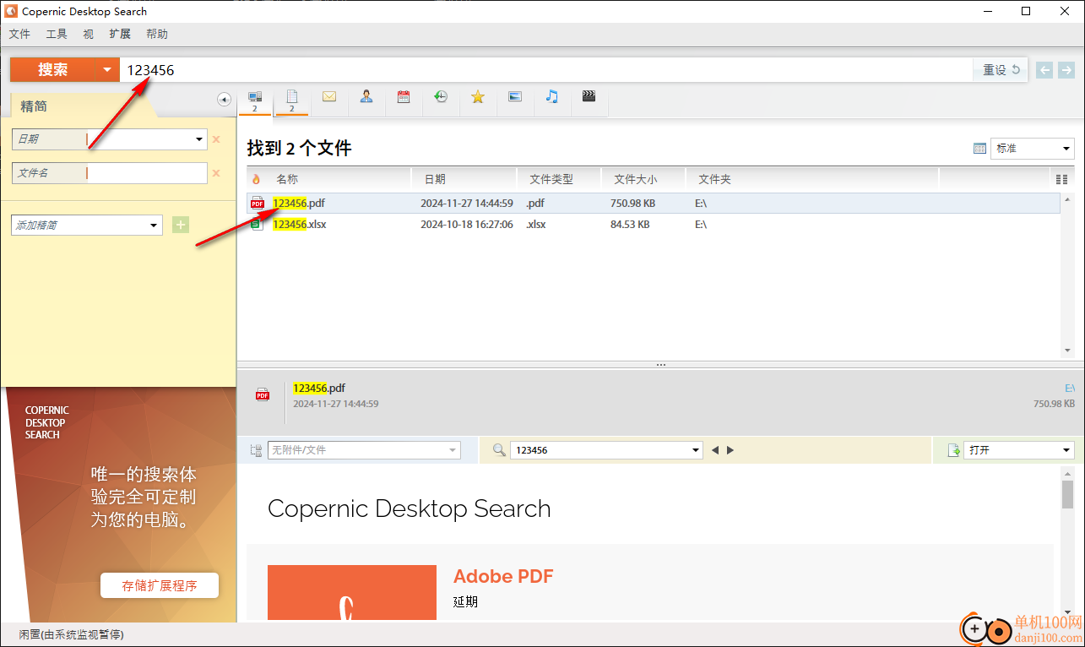Click the 文件名 filter input field
This screenshot has width=1085, height=647.
pyautogui.click(x=147, y=173)
